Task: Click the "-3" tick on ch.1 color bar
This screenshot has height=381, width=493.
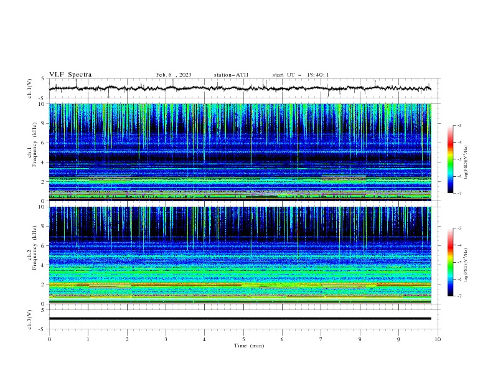Action: point(459,125)
